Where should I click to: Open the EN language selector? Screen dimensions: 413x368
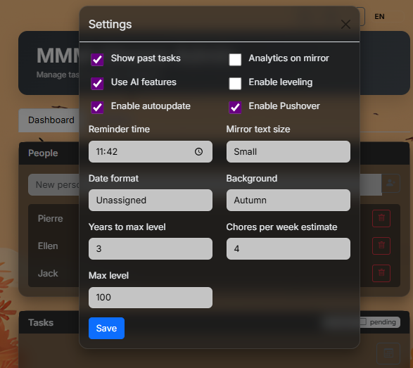pyautogui.click(x=379, y=17)
